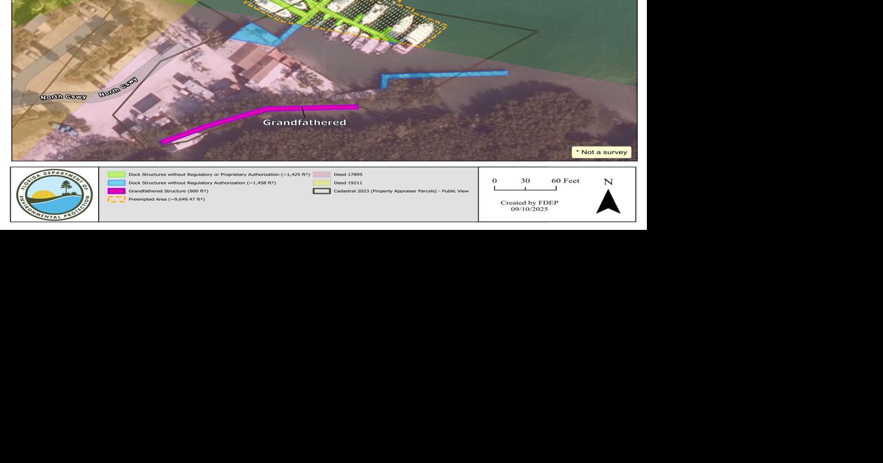Click the left North Cswy road label
Image resolution: width=883 pixels, height=463 pixels.
point(63,97)
